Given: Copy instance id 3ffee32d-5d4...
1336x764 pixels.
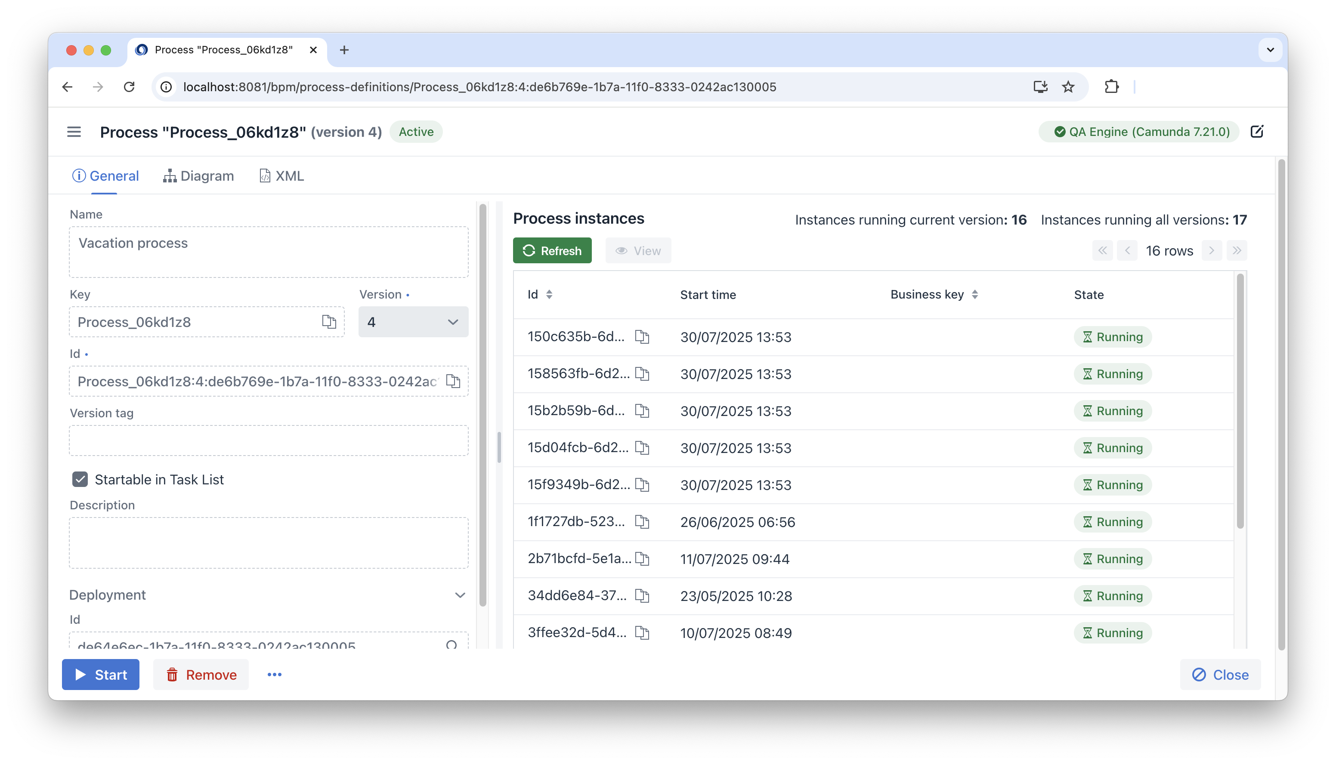Looking at the screenshot, I should click(642, 632).
